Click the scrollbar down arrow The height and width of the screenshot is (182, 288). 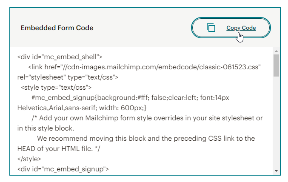pyautogui.click(x=276, y=171)
